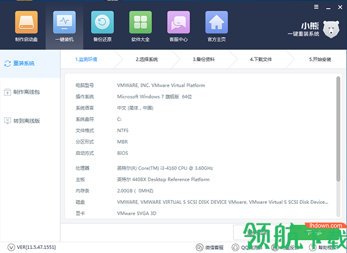The height and width of the screenshot is (253, 347).
Task: Click the 'VMWARE VIRTUAL S SCSI DISK' value
Action: tap(223, 202)
